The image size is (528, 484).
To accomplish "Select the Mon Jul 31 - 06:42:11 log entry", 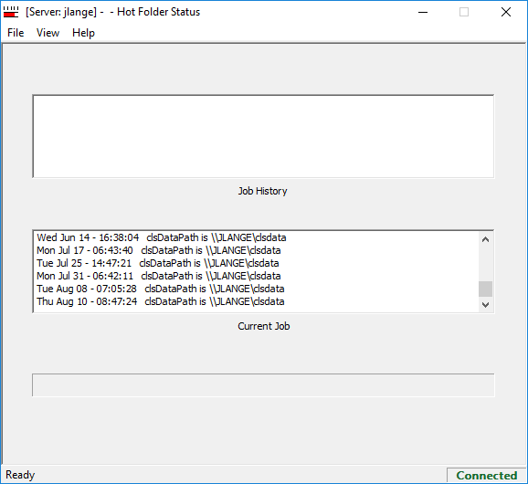I will pyautogui.click(x=159, y=276).
